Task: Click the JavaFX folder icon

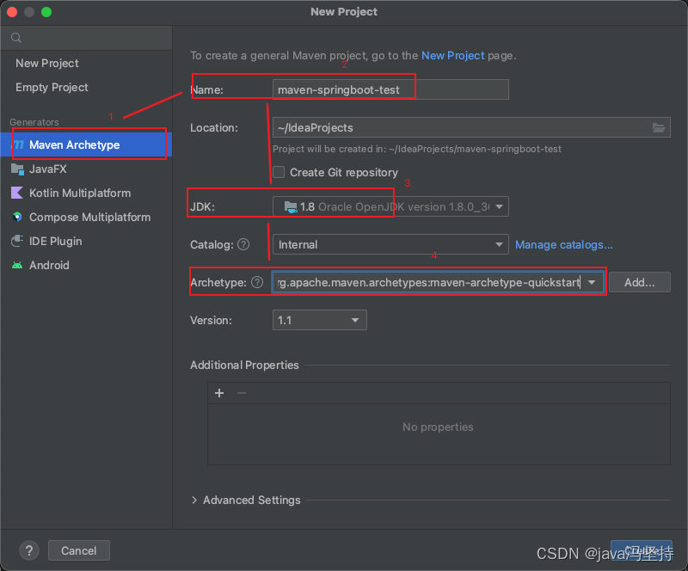Action: point(17,169)
